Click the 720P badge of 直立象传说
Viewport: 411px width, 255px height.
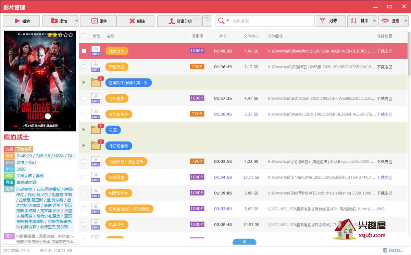(197, 114)
